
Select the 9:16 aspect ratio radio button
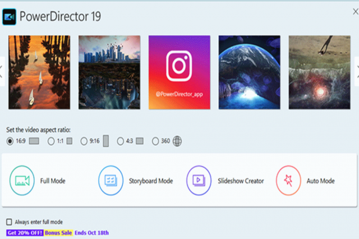click(x=84, y=141)
